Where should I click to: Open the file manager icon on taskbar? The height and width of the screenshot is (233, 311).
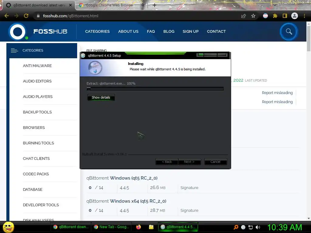pos(151,227)
